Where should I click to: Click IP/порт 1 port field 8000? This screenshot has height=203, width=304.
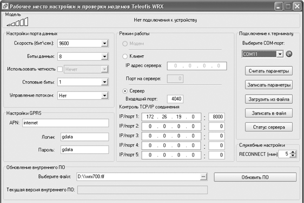(x=217, y=117)
